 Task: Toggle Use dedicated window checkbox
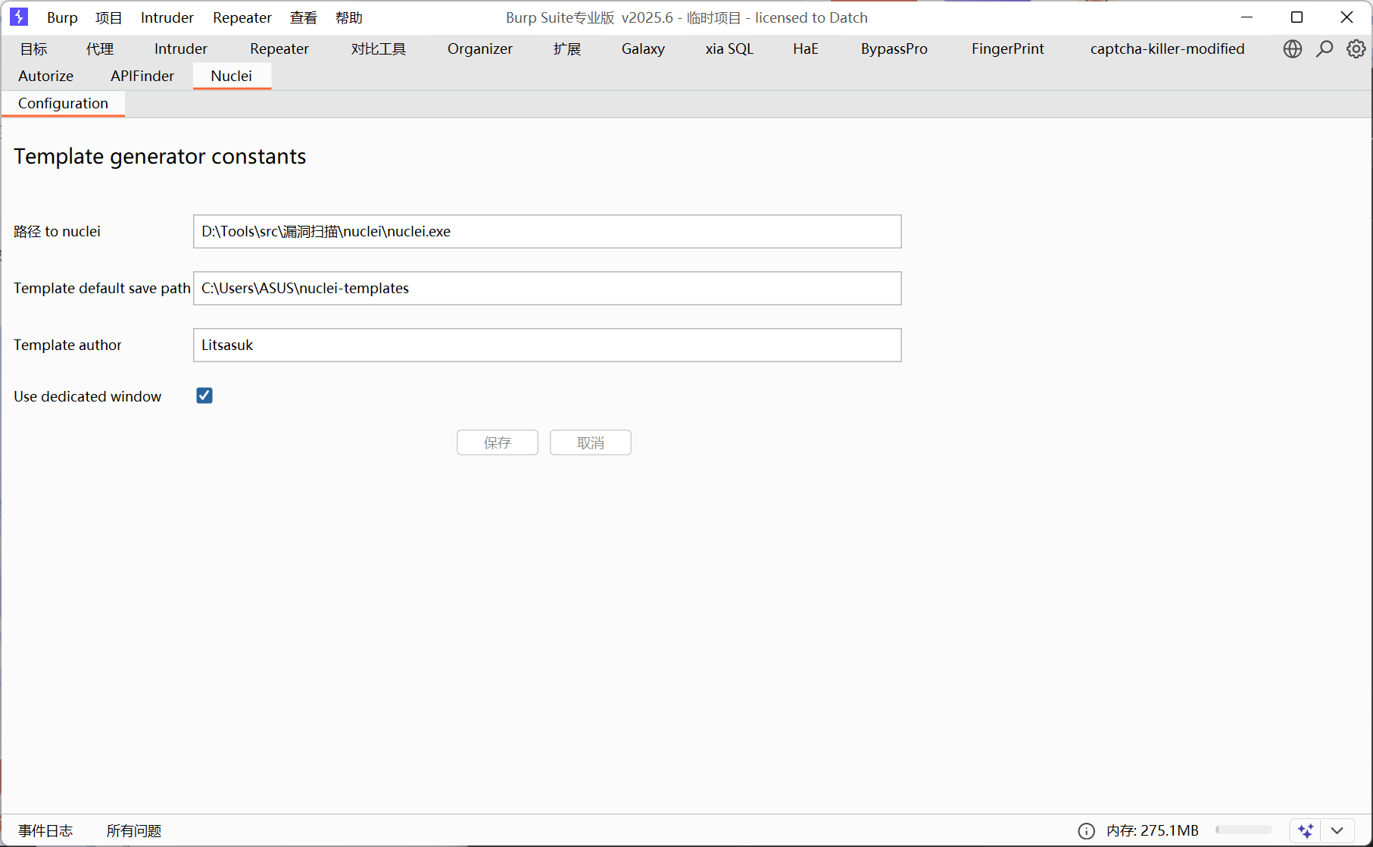tap(204, 395)
